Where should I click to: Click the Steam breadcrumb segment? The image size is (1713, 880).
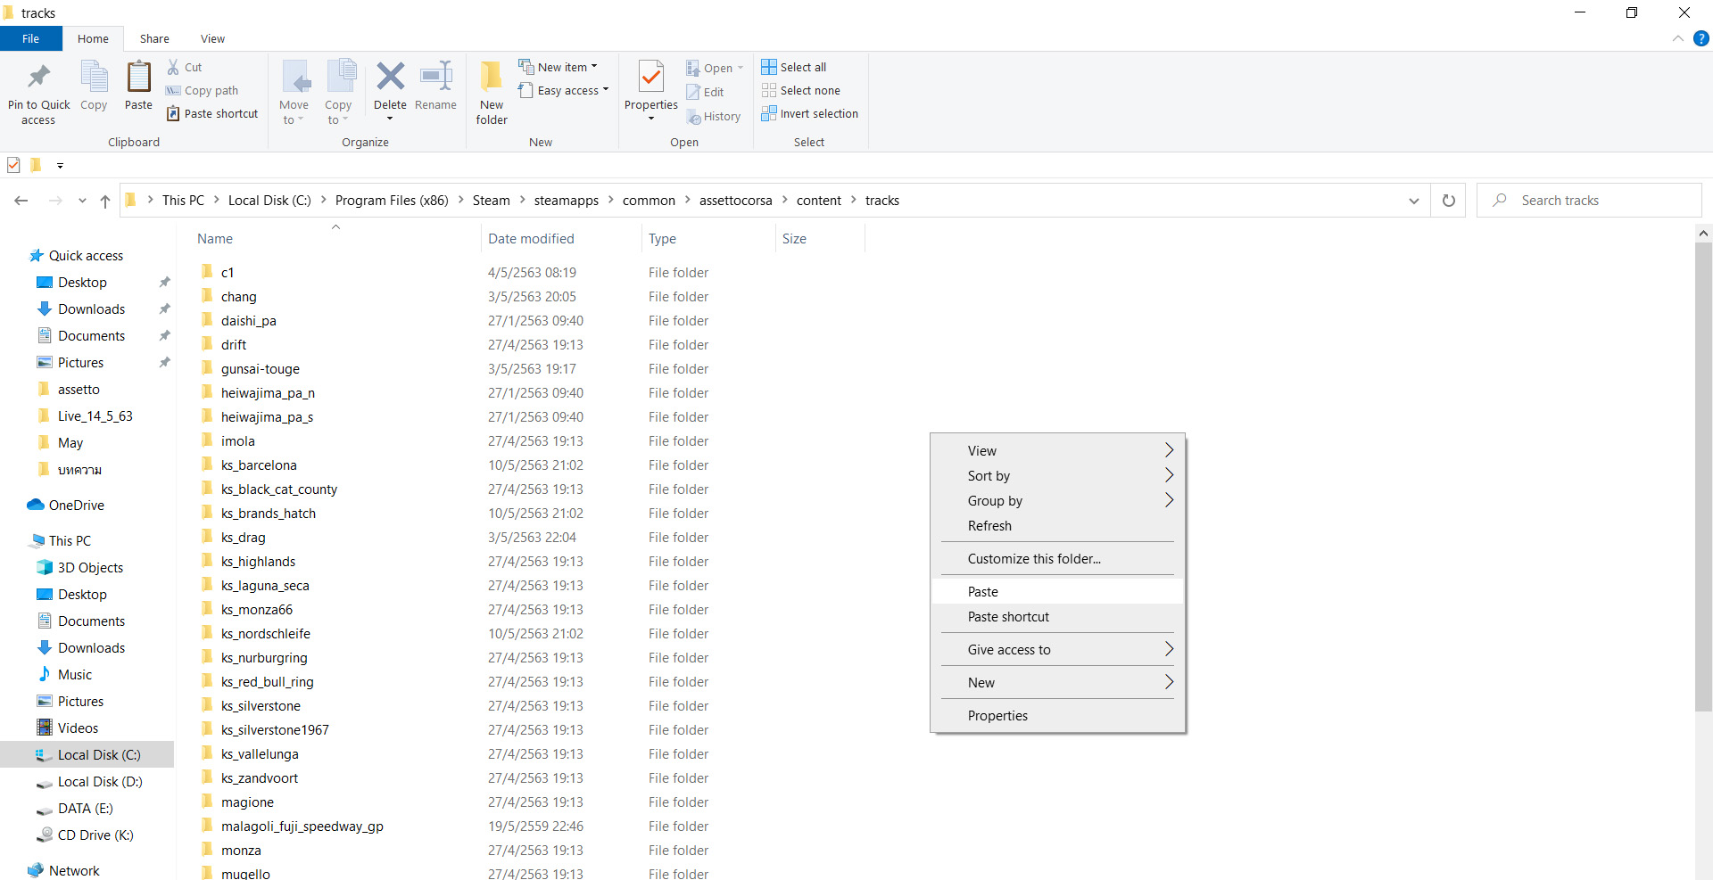tap(492, 201)
